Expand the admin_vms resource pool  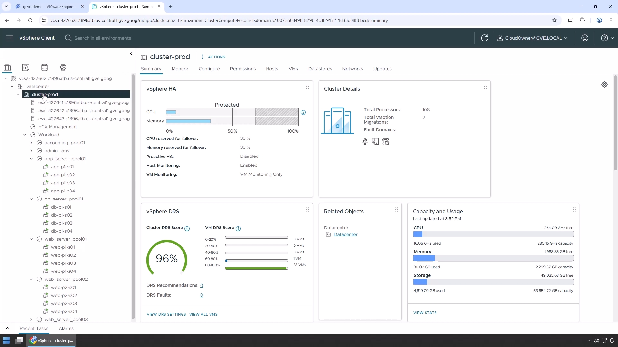pos(31,151)
